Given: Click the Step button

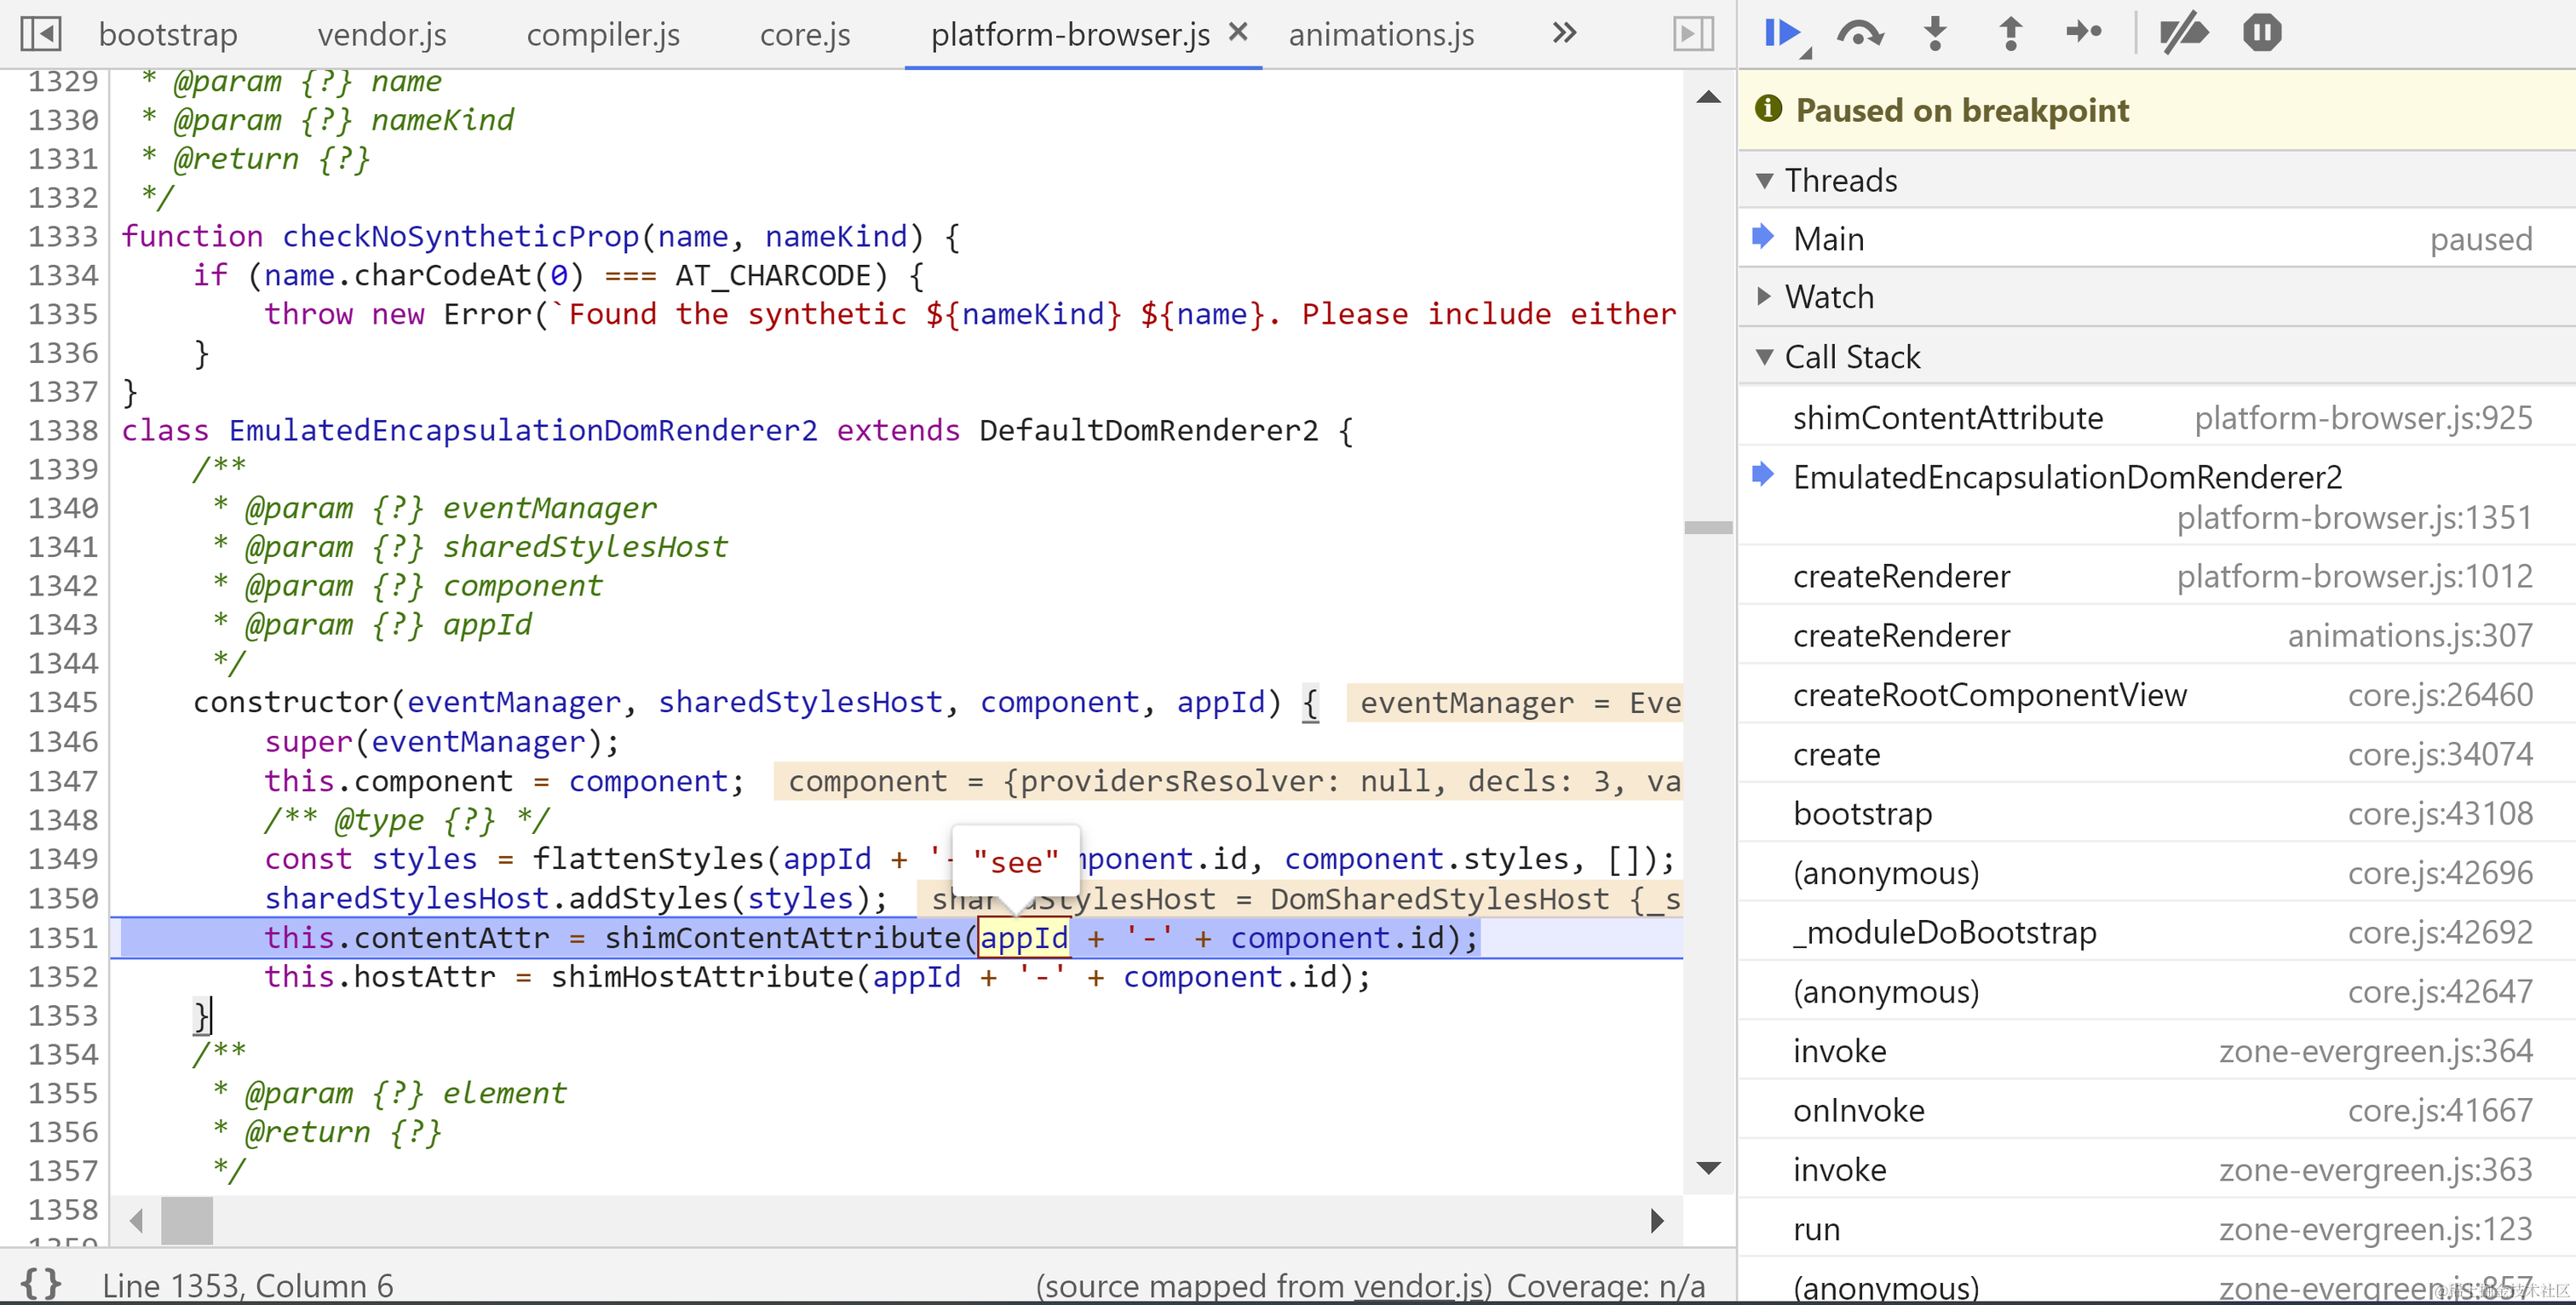Looking at the screenshot, I should coord(2084,33).
